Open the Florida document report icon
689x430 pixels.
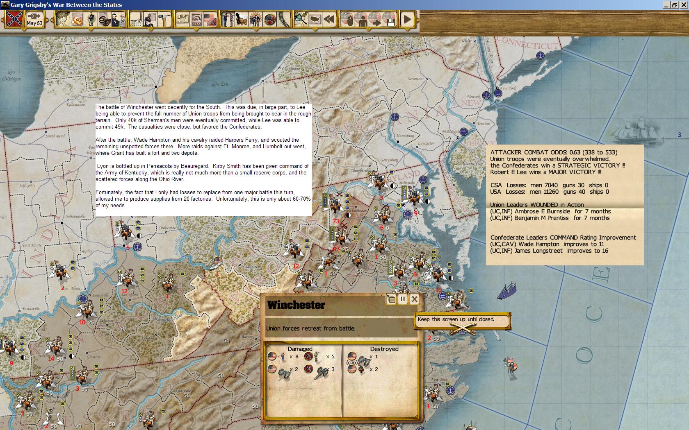[x=196, y=19]
